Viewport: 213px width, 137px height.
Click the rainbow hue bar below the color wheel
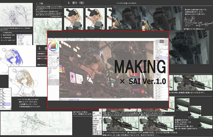(x=53, y=52)
